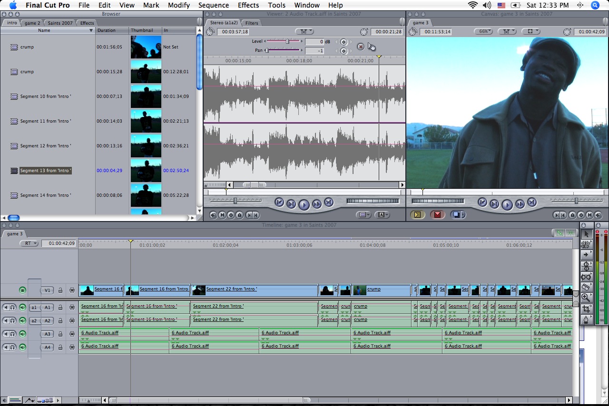
Task: Toggle A3 track audible control
Action: point(22,334)
